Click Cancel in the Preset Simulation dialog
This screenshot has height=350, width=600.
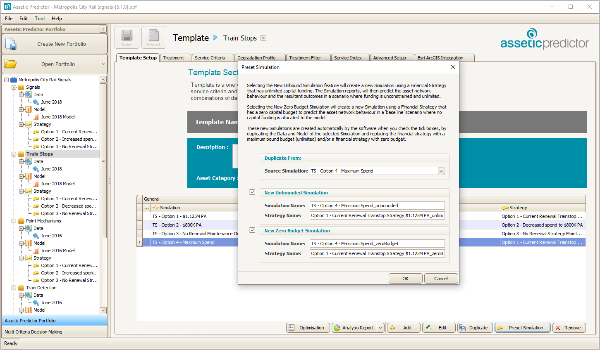click(441, 279)
